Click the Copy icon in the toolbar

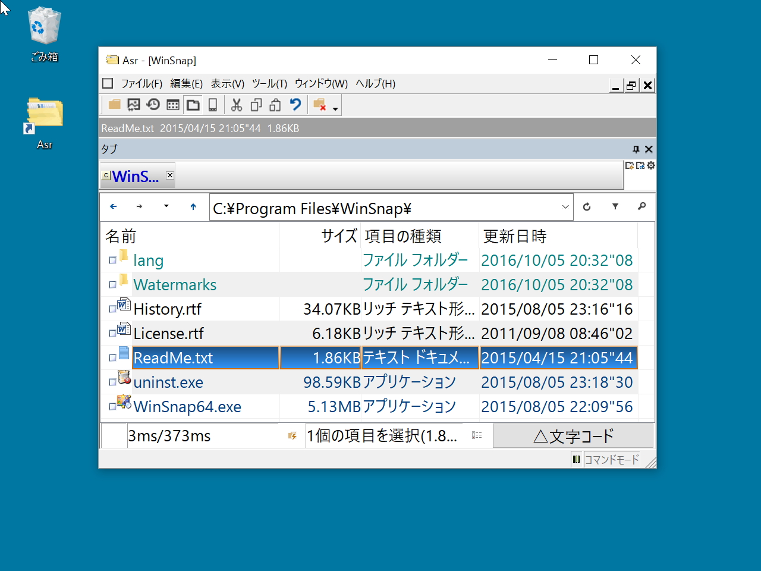(256, 105)
